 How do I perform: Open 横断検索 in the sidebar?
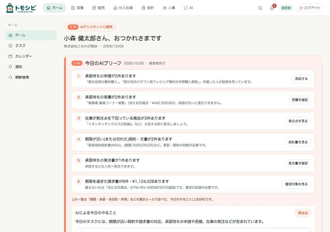[31, 77]
